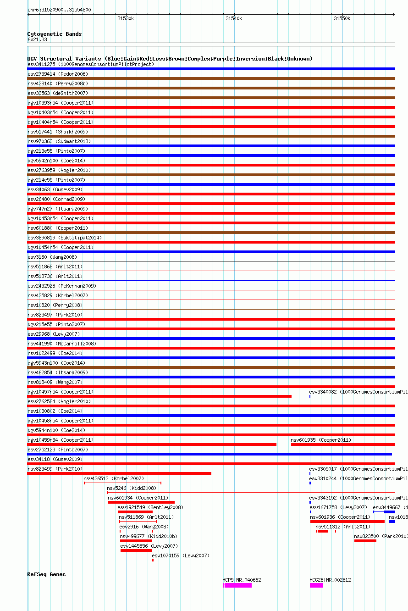
Task: Open the Cytogenetic Bands track title
Action: pos(55,34)
